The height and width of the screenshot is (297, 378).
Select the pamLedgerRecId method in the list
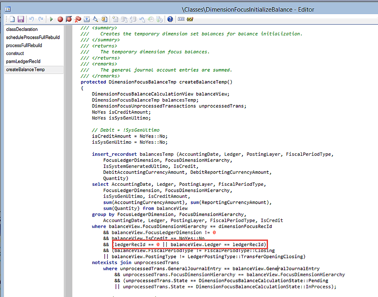tap(23, 61)
